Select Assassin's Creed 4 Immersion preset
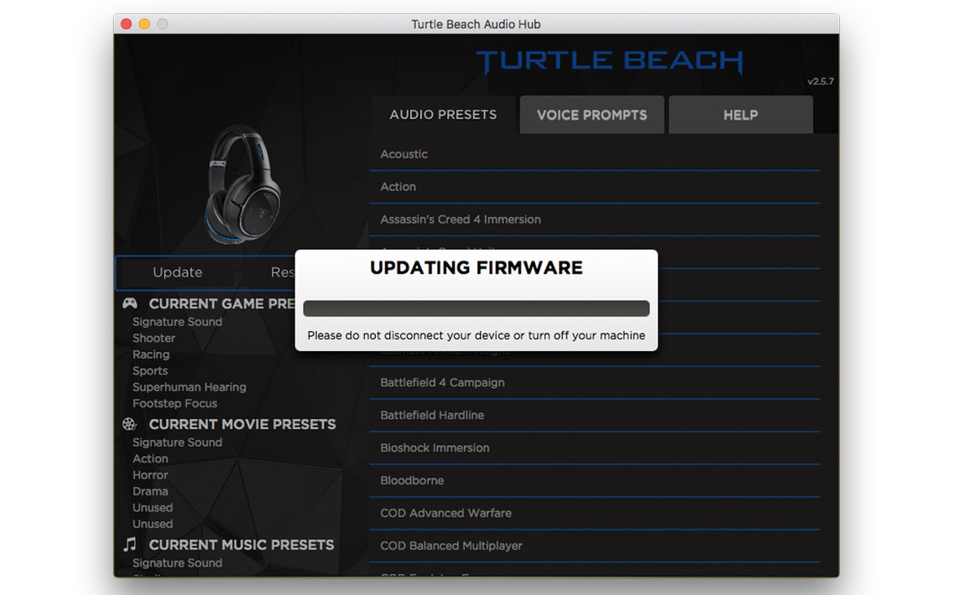 click(x=595, y=220)
